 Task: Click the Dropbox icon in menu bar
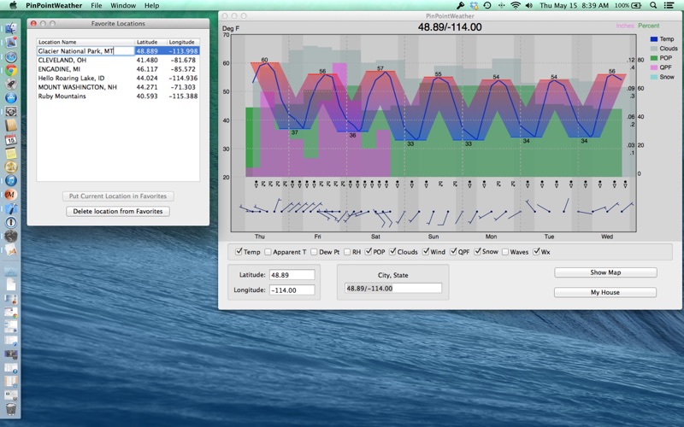(x=475, y=5)
